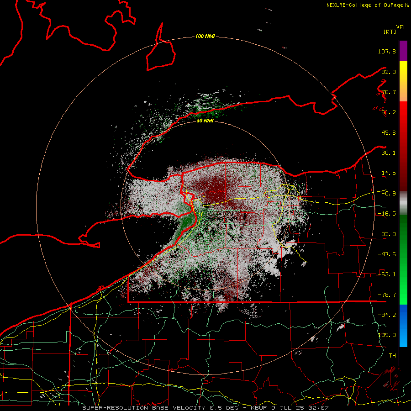Click the 50 NMI range ring label

click(205, 121)
